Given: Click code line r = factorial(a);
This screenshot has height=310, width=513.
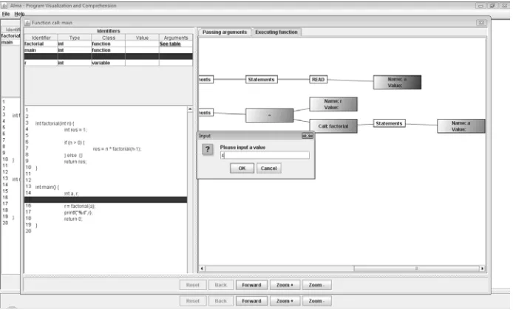Looking at the screenshot, I should click(x=80, y=206).
